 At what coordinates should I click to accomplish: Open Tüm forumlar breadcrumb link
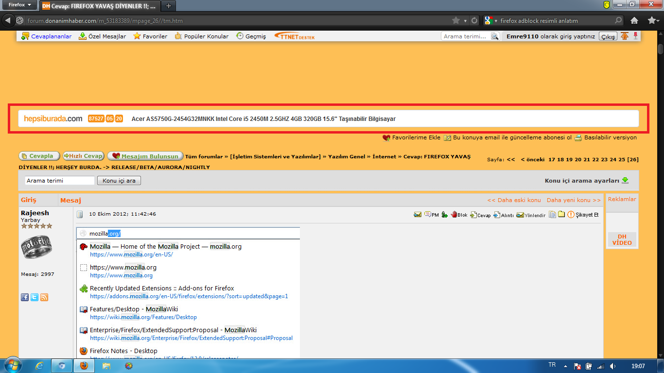(204, 156)
